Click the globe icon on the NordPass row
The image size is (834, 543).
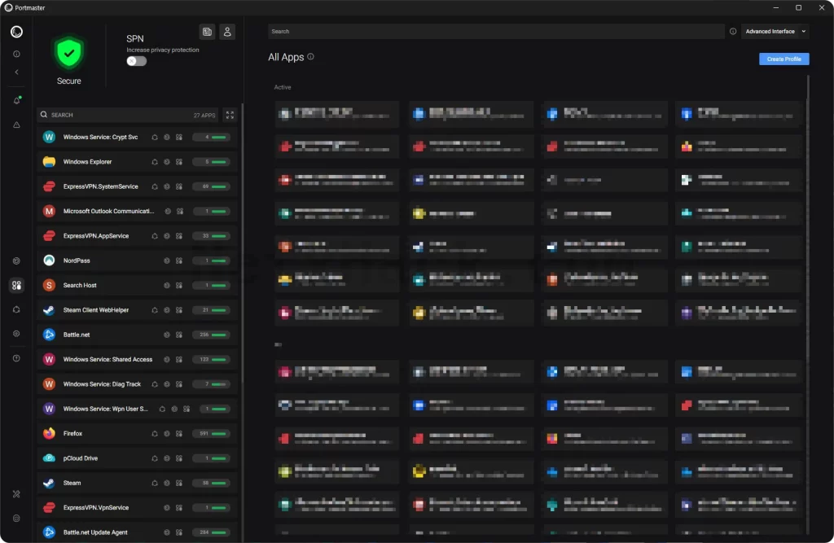[x=166, y=261]
